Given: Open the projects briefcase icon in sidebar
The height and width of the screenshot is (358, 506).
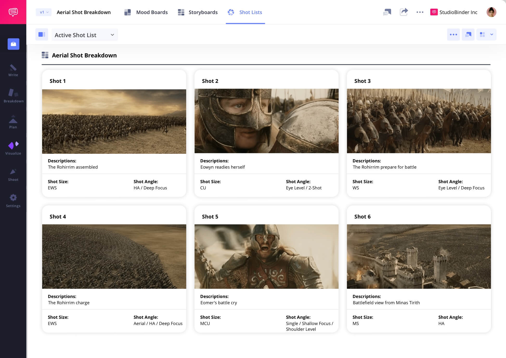Looking at the screenshot, I should [x=14, y=44].
